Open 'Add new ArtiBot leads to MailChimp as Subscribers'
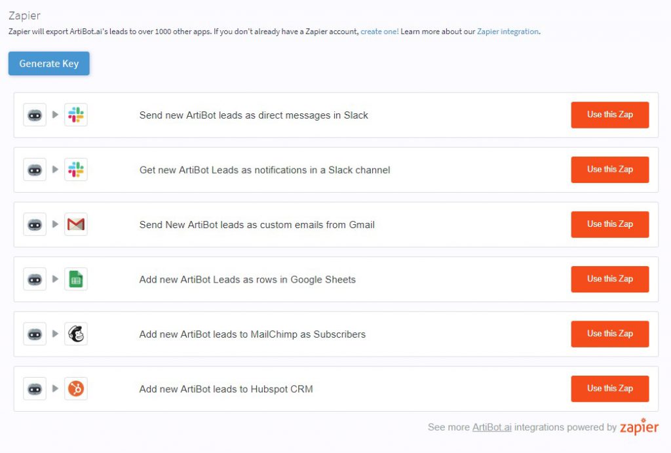671x453 pixels. pyautogui.click(x=252, y=334)
